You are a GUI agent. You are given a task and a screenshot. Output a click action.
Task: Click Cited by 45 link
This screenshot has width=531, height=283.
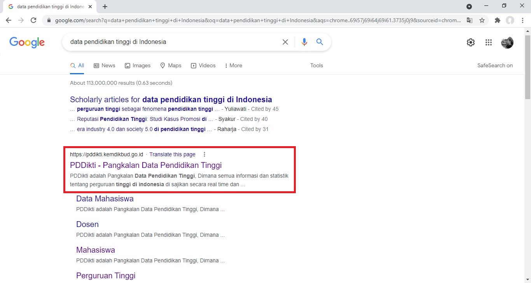pyautogui.click(x=265, y=109)
